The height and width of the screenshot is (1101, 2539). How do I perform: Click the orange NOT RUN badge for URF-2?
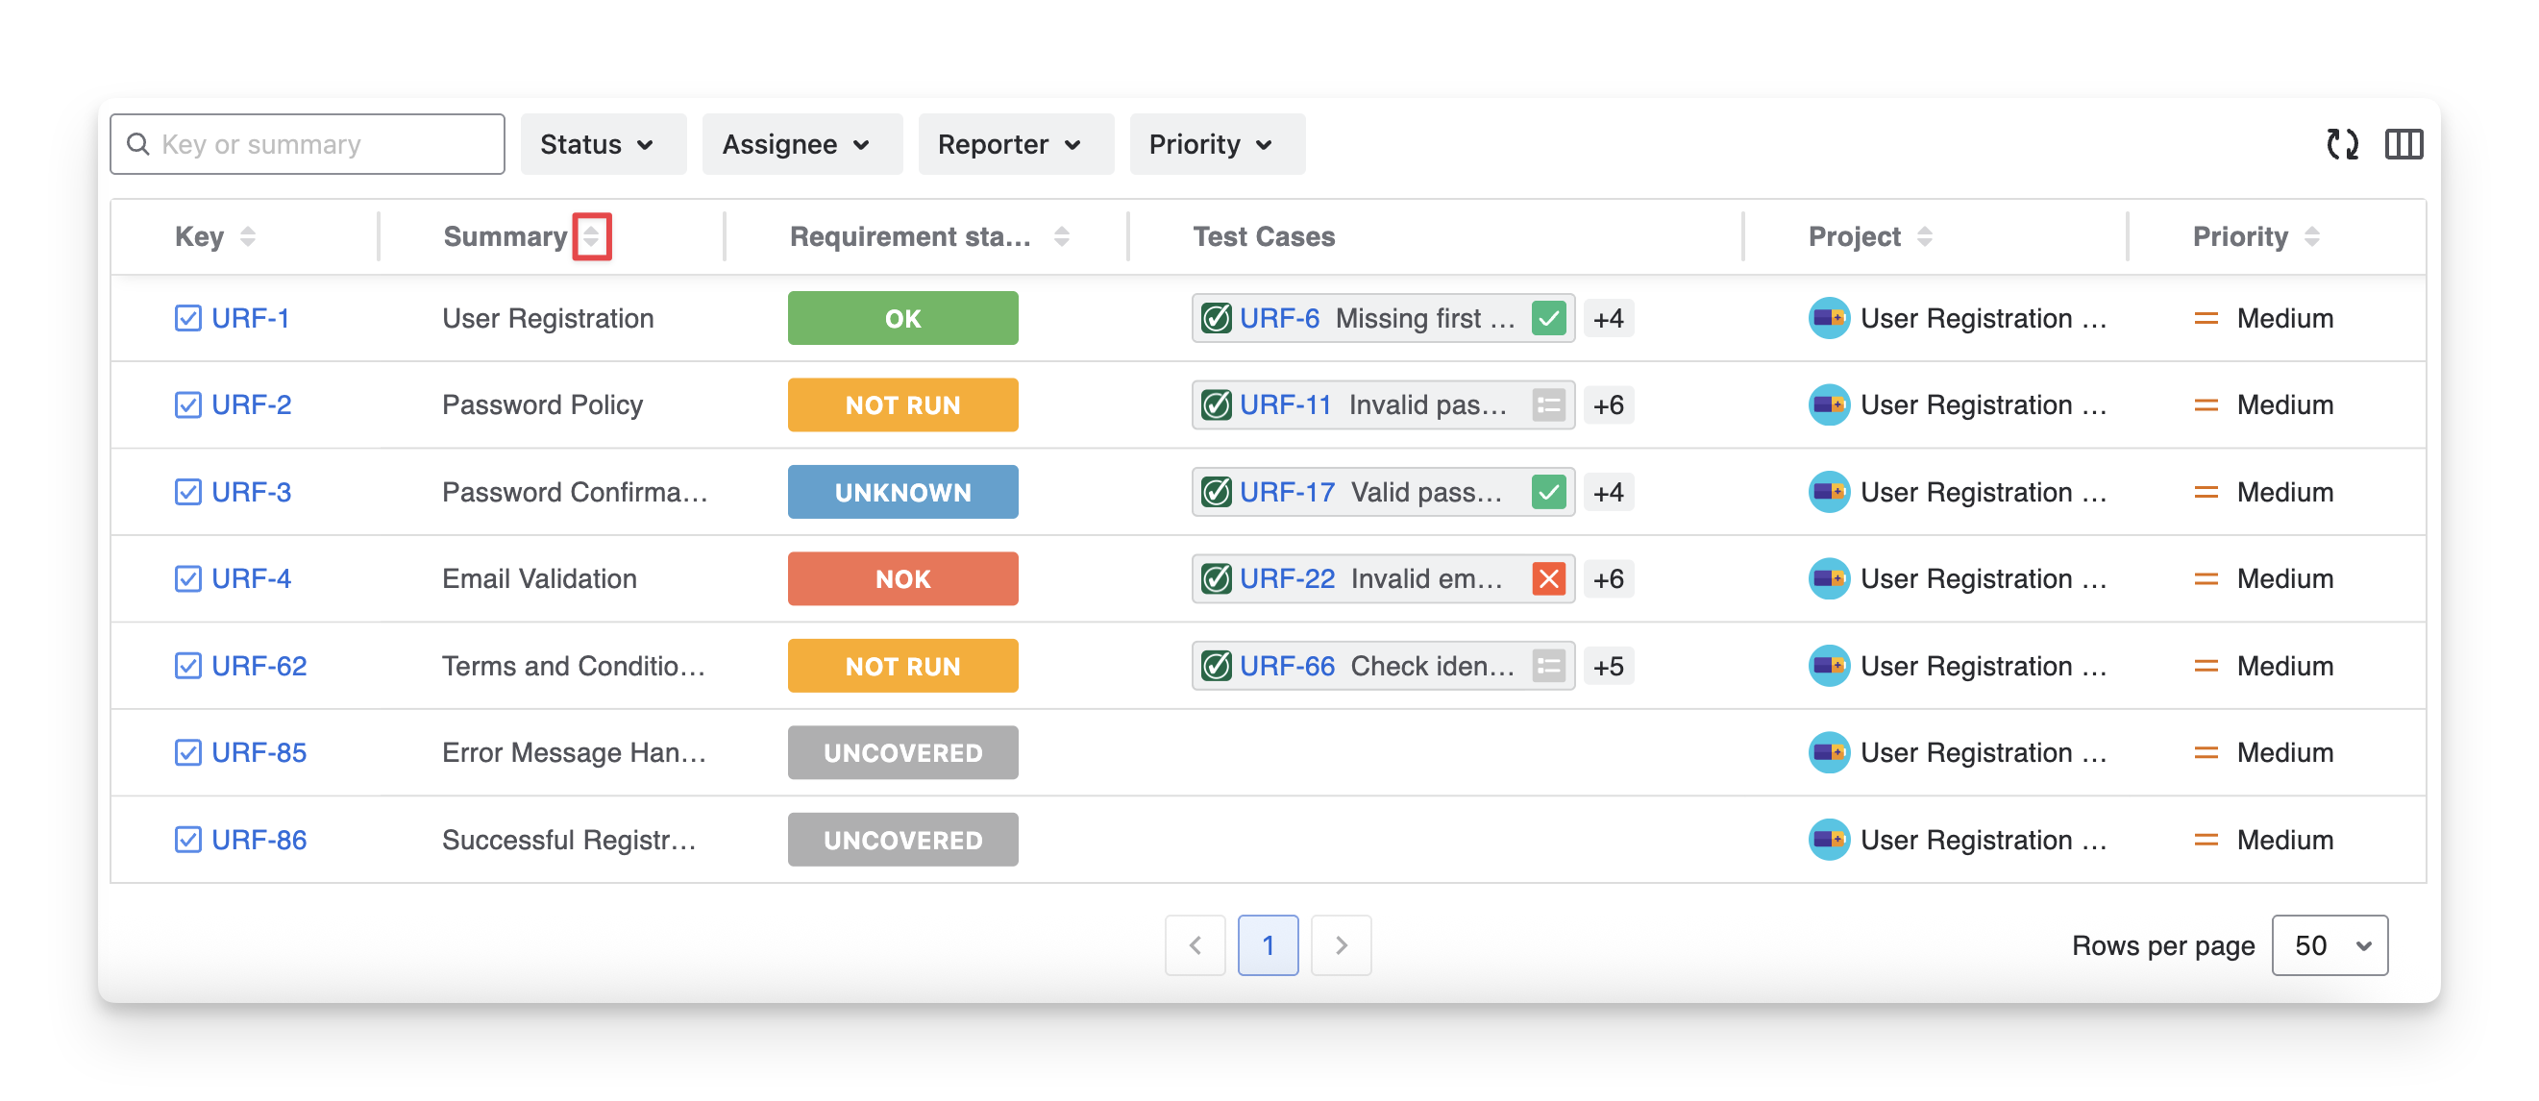pyautogui.click(x=901, y=405)
